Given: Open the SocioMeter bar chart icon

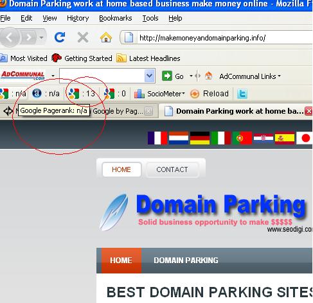Looking at the screenshot, I should pyautogui.click(x=139, y=94).
